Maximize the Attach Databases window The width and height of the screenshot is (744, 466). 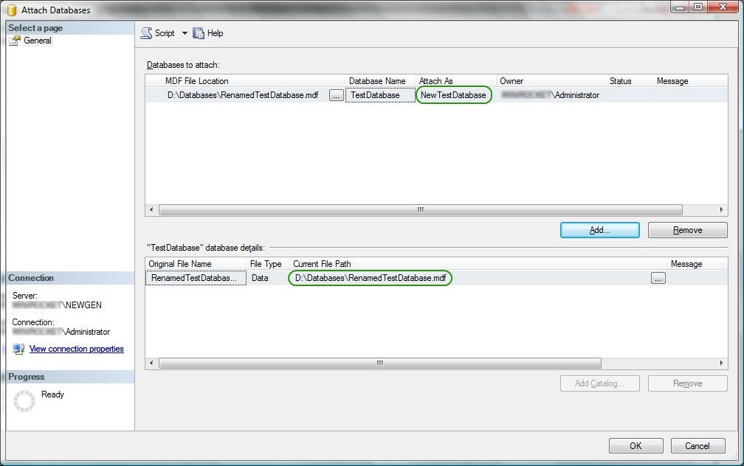(698, 7)
